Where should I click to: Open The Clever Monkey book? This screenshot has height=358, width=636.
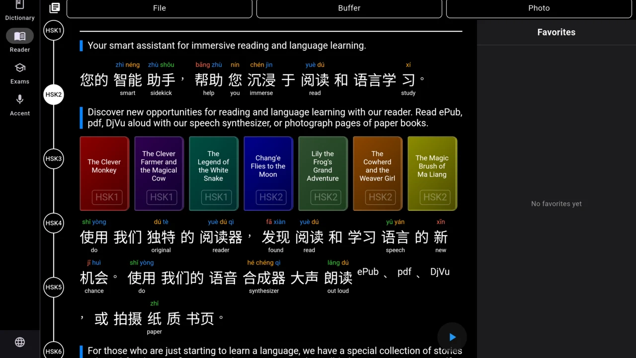(104, 174)
